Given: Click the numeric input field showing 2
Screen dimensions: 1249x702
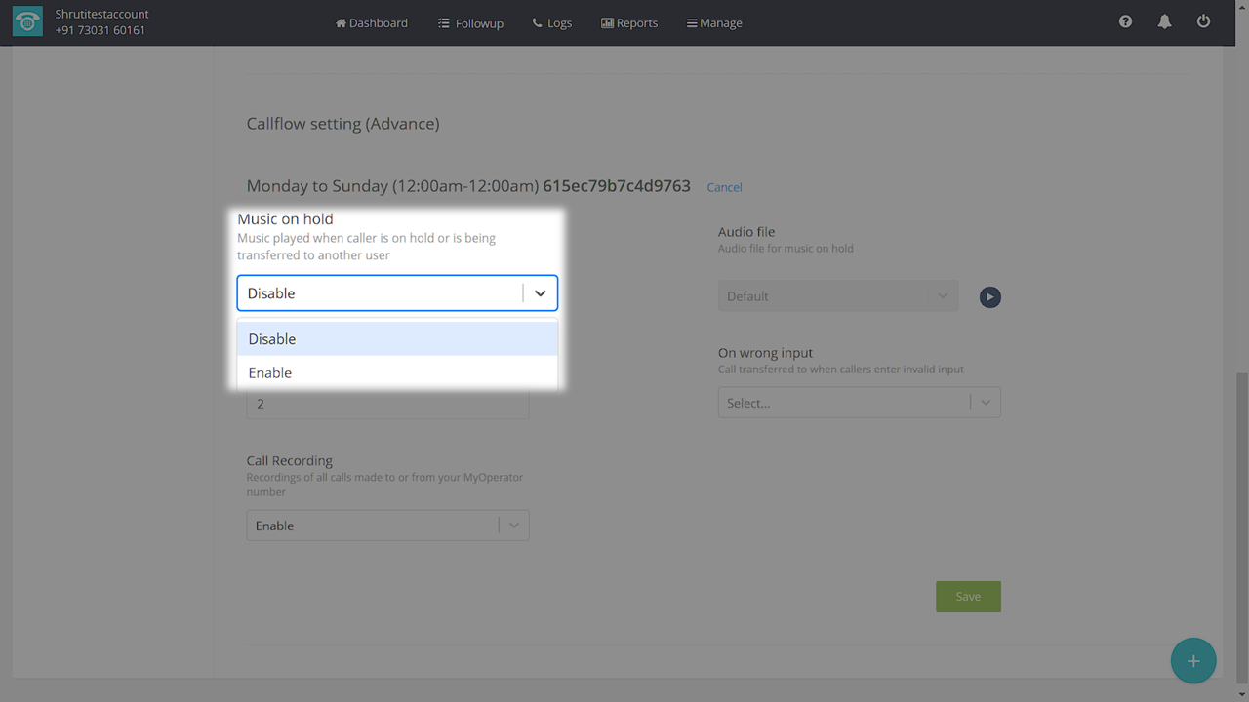Looking at the screenshot, I should pos(387,405).
